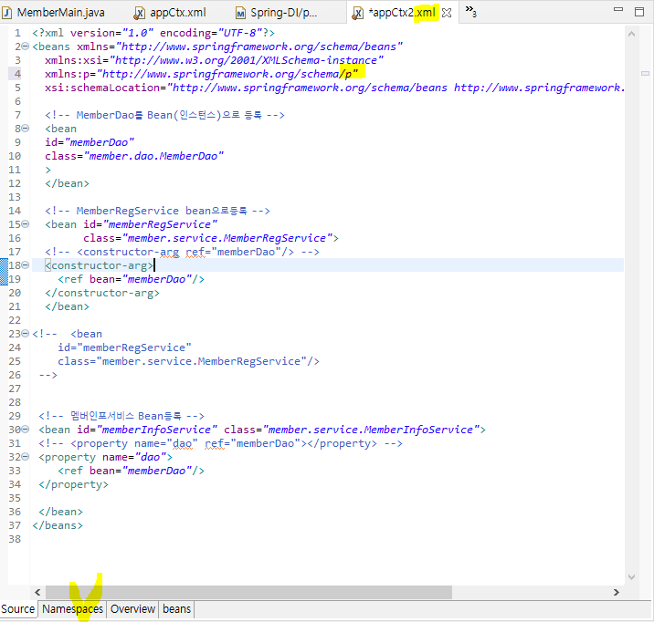Collapse the memberRegService bean at line 15
The height and width of the screenshot is (622, 654).
(x=25, y=224)
